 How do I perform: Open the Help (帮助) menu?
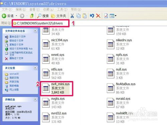coord(76,9)
